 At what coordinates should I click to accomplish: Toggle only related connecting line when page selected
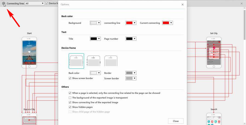tap(70, 93)
